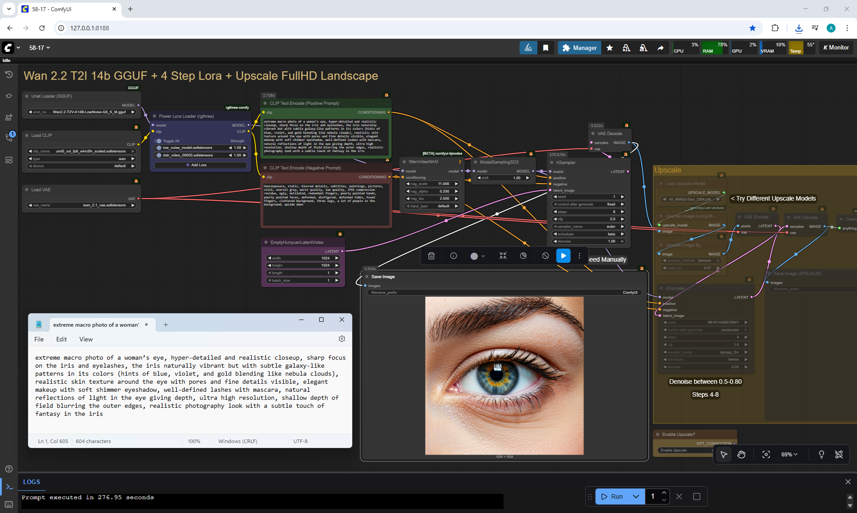Click the share arrow icon
This screenshot has height=513, width=857.
pyautogui.click(x=660, y=48)
